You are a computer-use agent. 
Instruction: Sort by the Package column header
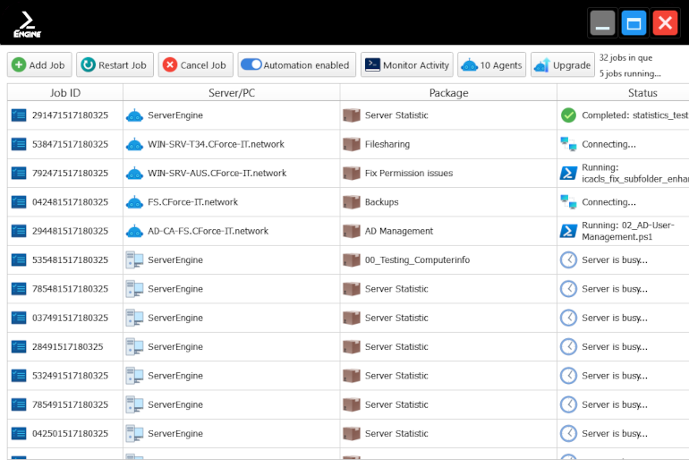point(448,93)
